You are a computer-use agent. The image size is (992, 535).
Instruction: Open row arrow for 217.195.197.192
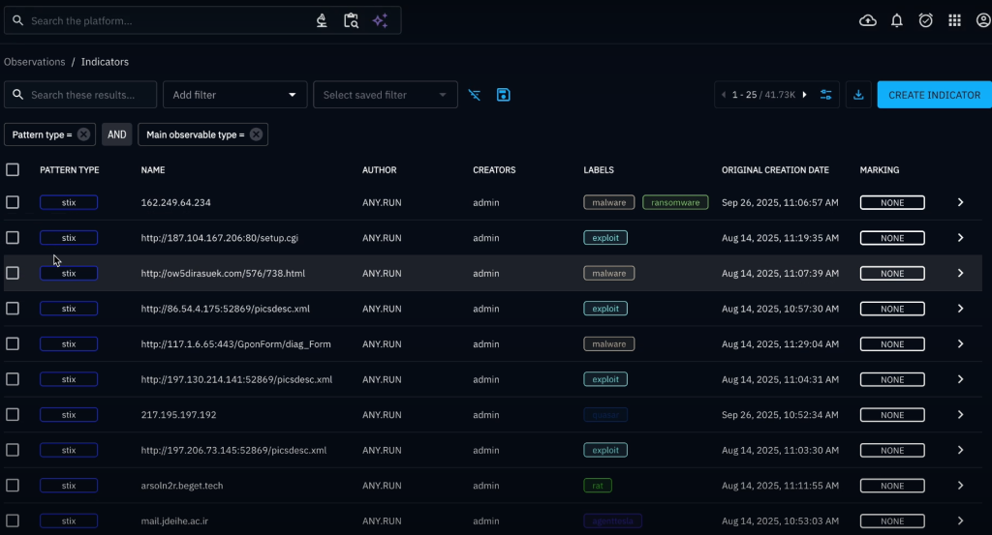(960, 415)
